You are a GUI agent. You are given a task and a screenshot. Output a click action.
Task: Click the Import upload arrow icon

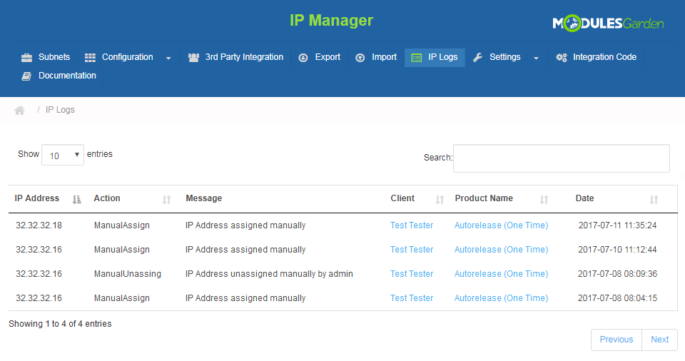(360, 58)
